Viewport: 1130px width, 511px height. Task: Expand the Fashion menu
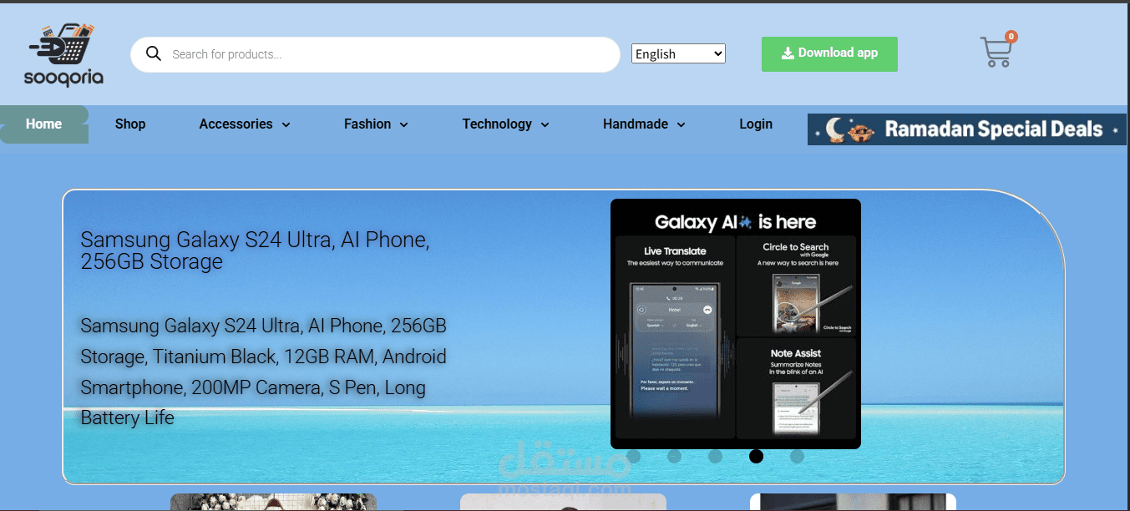376,124
